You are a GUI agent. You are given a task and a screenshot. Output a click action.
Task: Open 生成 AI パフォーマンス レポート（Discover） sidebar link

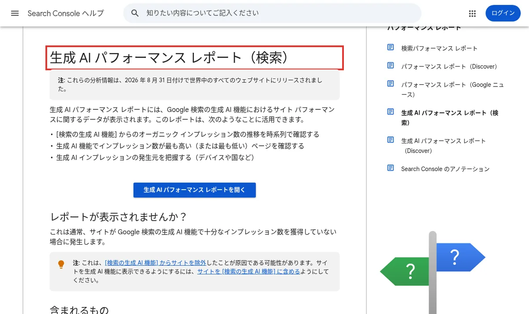[443, 146]
